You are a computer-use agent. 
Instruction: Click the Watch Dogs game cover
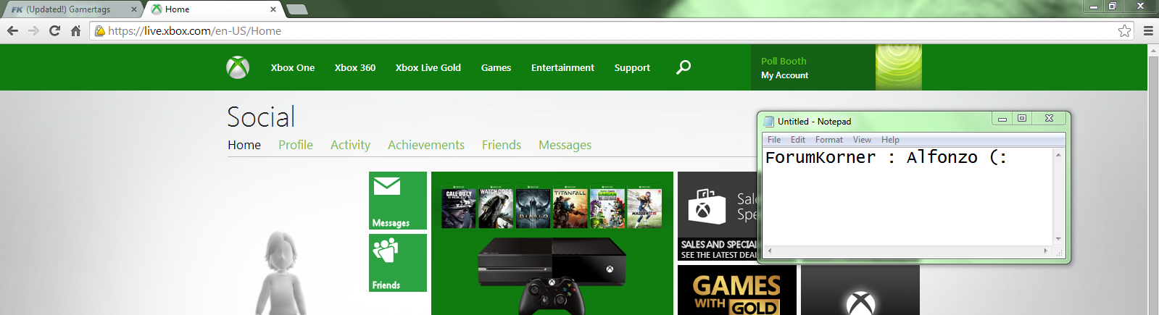(496, 208)
